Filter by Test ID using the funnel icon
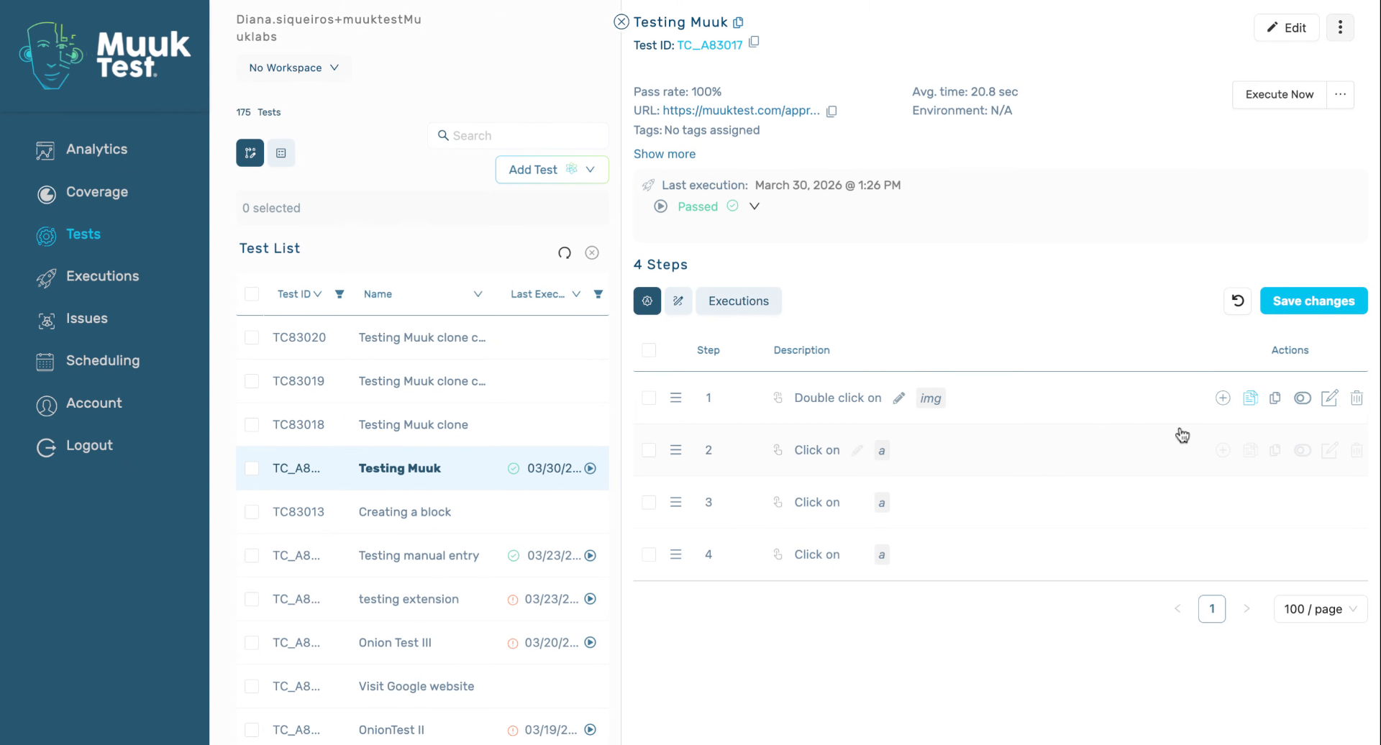Screen dimensions: 1381x745 click(x=339, y=294)
